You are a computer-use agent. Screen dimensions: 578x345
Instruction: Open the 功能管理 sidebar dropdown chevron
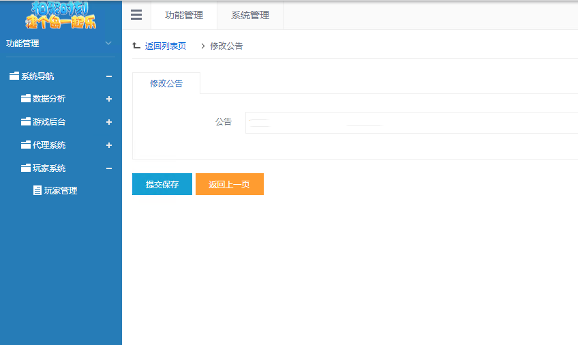click(x=108, y=44)
